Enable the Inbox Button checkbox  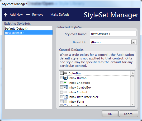tap(61, 78)
